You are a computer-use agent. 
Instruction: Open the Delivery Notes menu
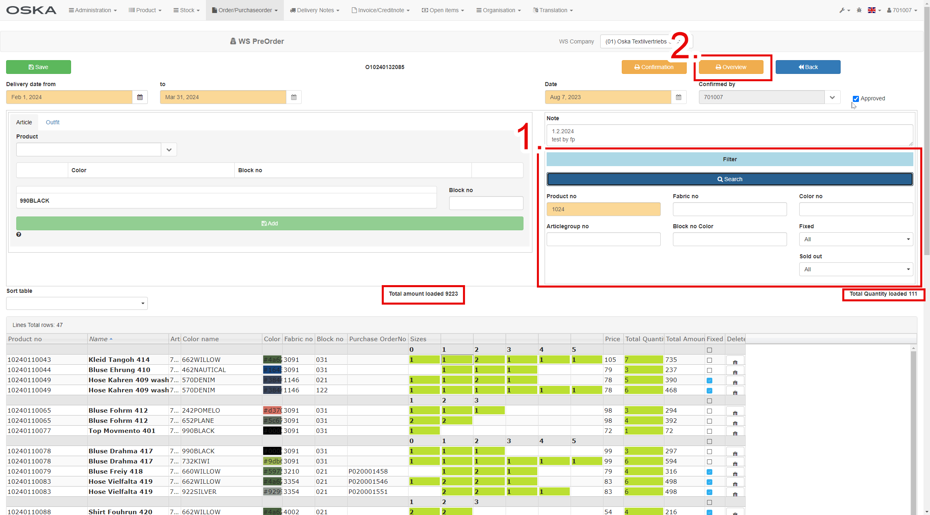(315, 10)
